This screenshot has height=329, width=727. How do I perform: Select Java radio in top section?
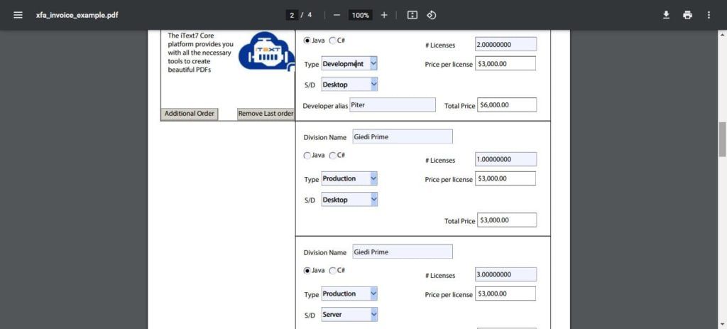coord(307,41)
